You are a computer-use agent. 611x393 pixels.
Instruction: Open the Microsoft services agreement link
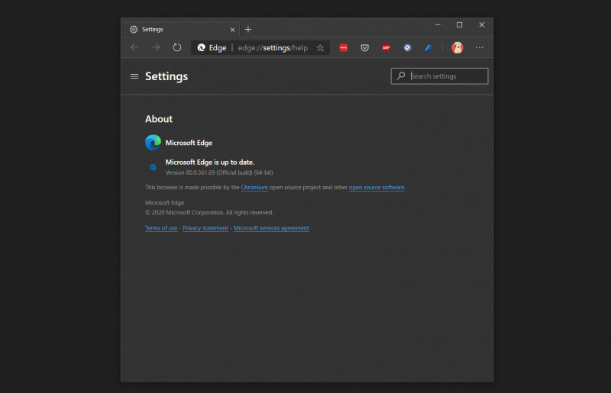click(271, 228)
